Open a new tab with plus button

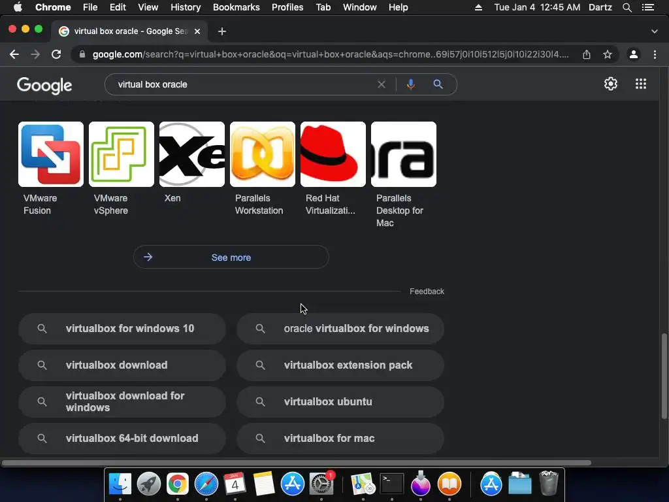[x=222, y=31]
